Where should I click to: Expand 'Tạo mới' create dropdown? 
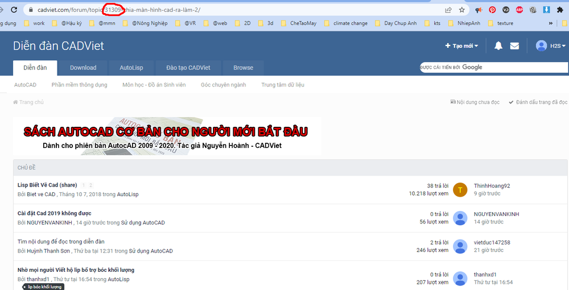461,45
